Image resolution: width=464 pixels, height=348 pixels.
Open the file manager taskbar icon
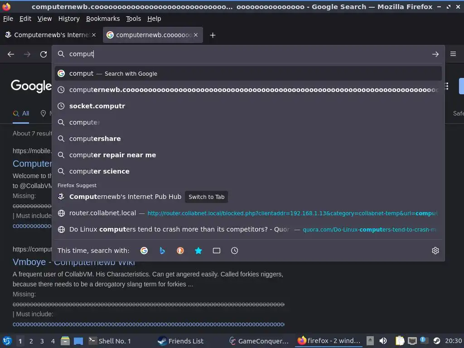tap(65, 341)
